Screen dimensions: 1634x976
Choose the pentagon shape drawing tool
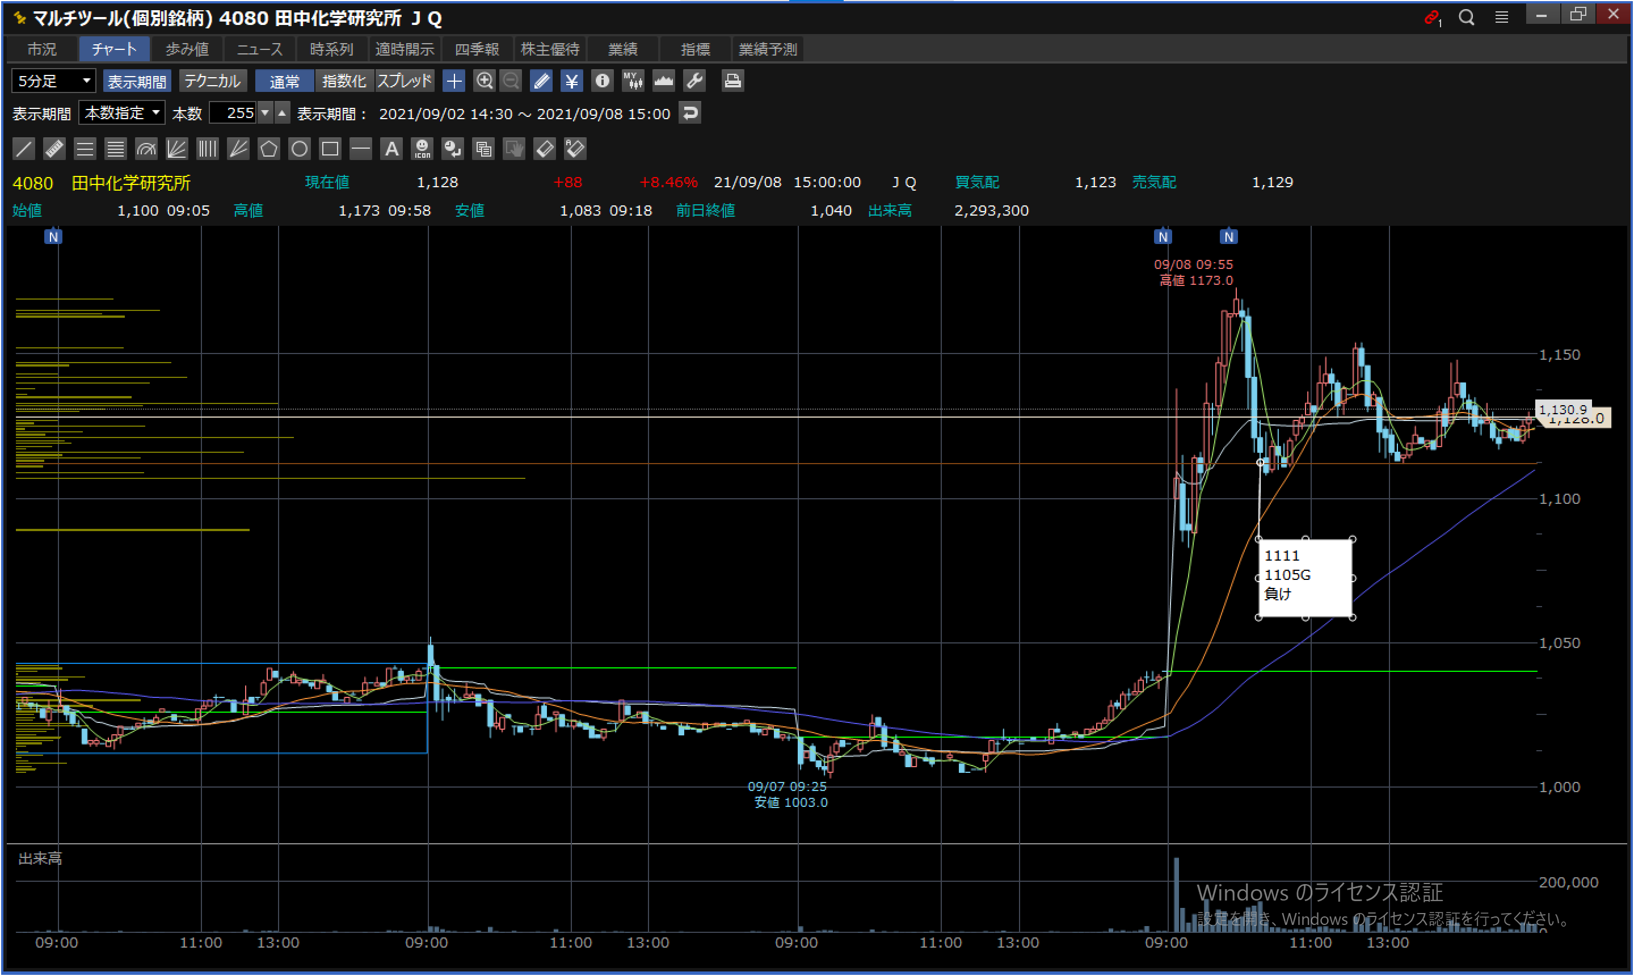(268, 149)
